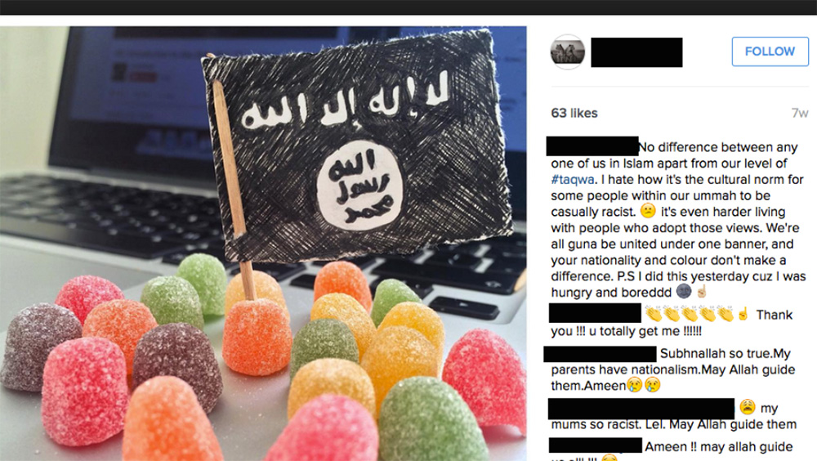Click commenter name before 'Ameen !! may allah'
Image resolution: width=817 pixels, height=461 pixels.
click(596, 445)
